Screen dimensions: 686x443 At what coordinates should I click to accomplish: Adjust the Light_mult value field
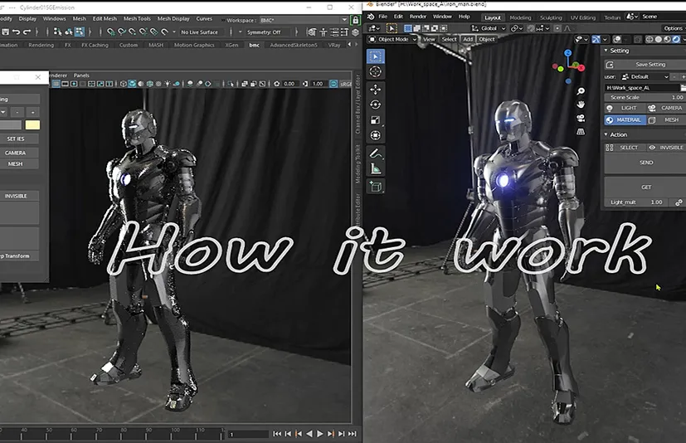click(638, 202)
